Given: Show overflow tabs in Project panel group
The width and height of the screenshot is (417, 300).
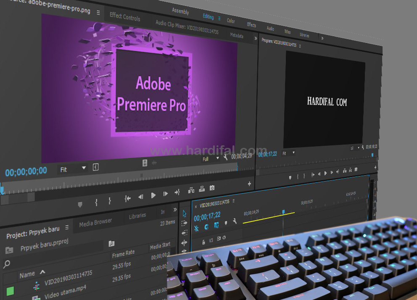Looking at the screenshot, I should pyautogui.click(x=175, y=210).
